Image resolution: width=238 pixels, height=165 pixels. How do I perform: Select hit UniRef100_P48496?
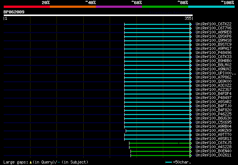pyautogui.click(x=213, y=53)
